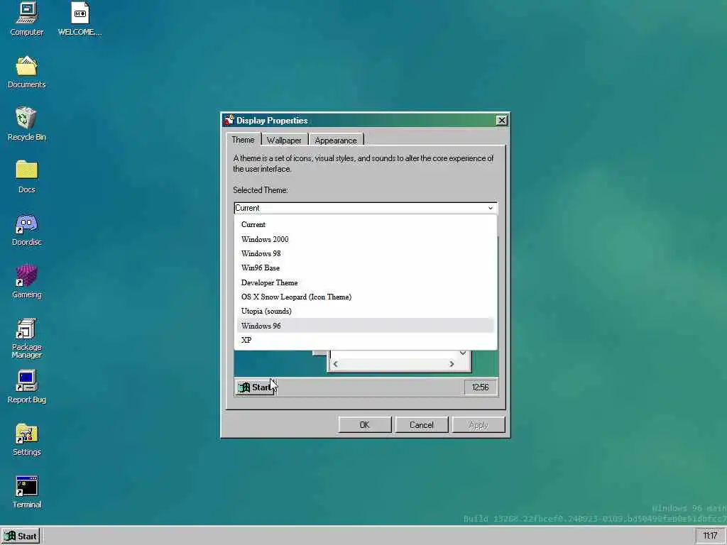Viewport: 727px width, 545px height.
Task: Click preview scrollbar right arrow
Action: click(452, 364)
